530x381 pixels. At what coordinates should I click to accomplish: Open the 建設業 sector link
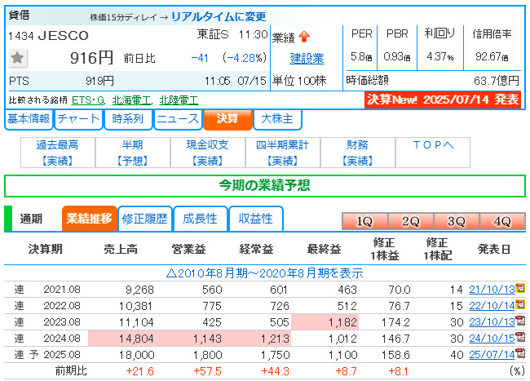click(x=307, y=59)
